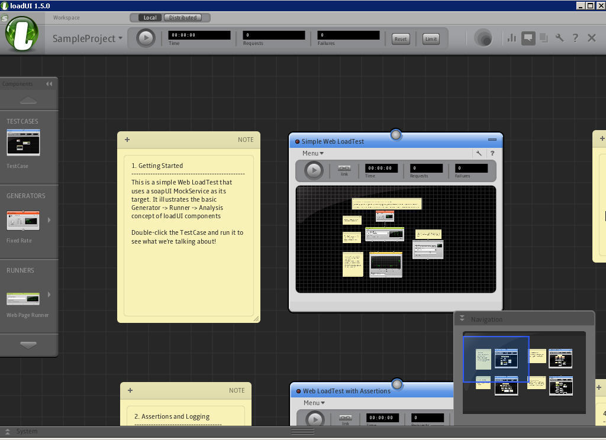Click the main Time counter display
Screen dimensions: 606x440
click(x=199, y=35)
